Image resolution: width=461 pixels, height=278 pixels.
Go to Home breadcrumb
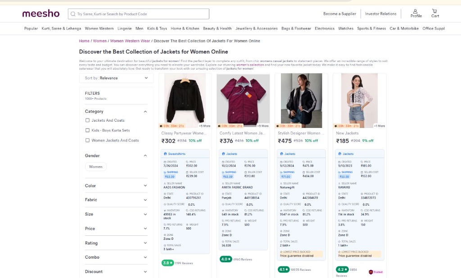point(84,41)
